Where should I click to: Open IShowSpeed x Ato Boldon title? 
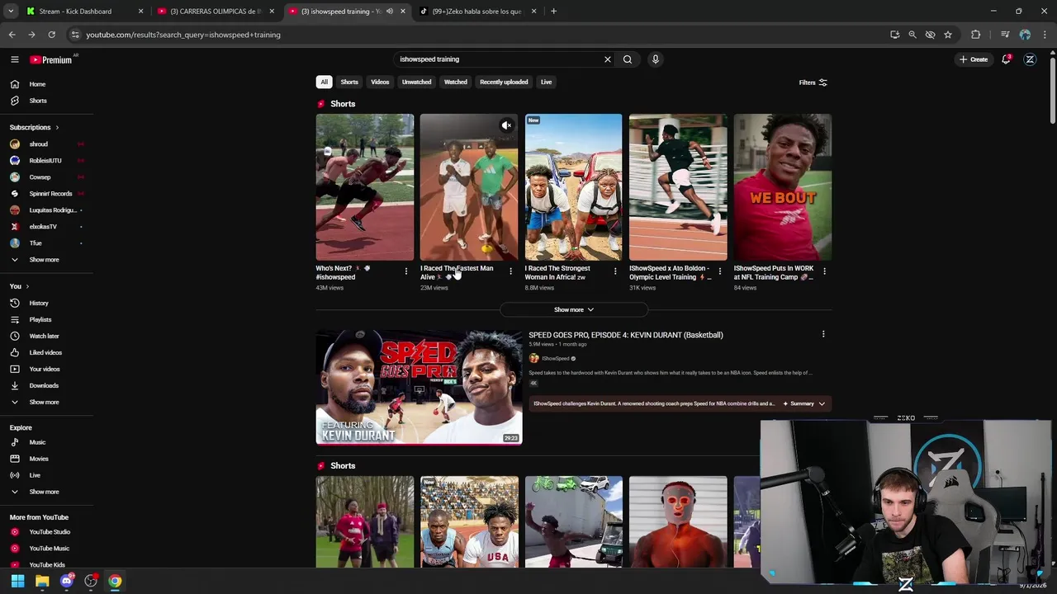[x=670, y=272]
